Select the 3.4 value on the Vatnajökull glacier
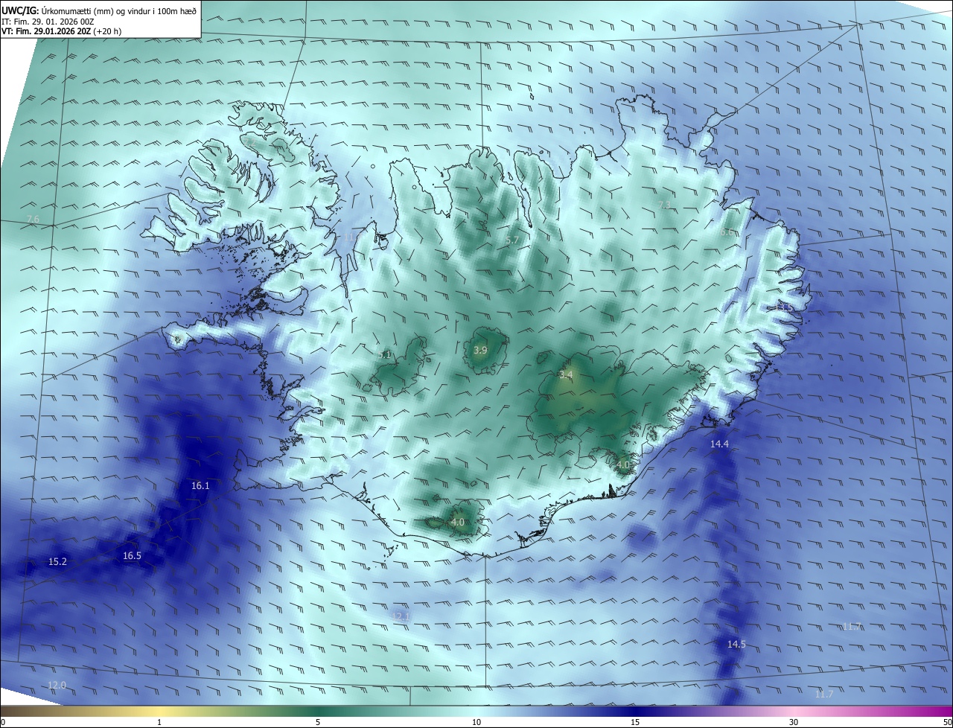The width and height of the screenshot is (953, 728). coord(566,374)
